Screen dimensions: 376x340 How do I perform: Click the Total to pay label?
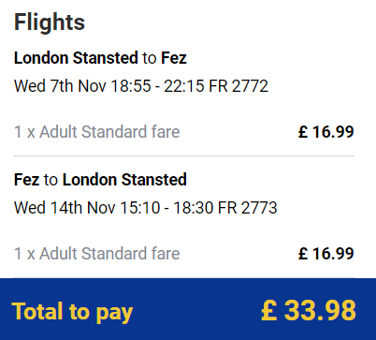(72, 312)
